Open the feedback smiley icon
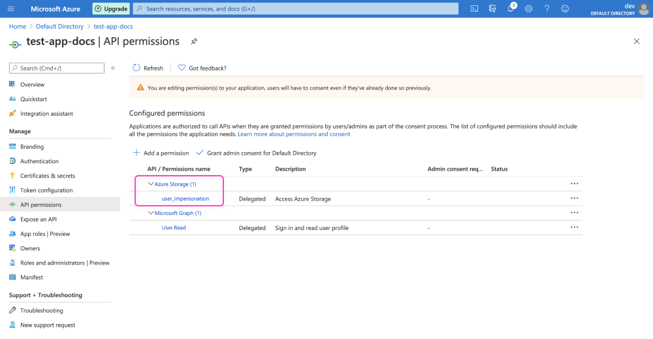Viewport: 653px width, 339px height. click(x=565, y=8)
